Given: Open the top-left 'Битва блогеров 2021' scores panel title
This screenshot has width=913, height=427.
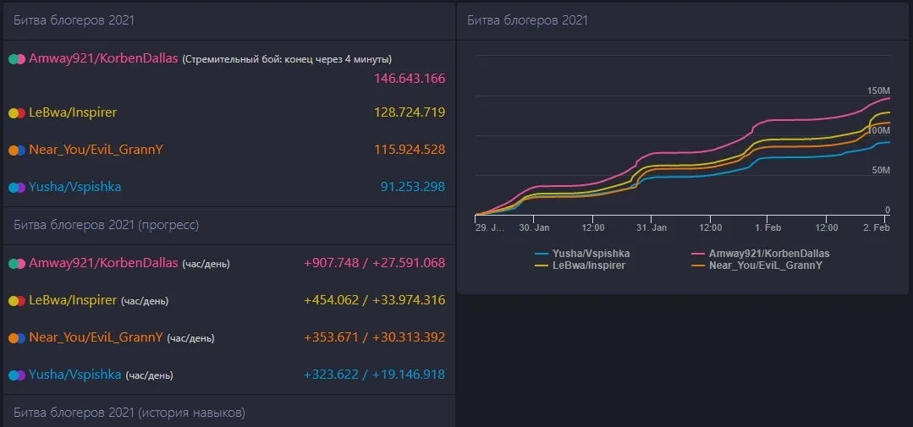Looking at the screenshot, I should click(x=74, y=20).
